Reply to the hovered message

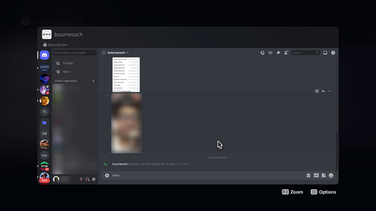(323, 91)
